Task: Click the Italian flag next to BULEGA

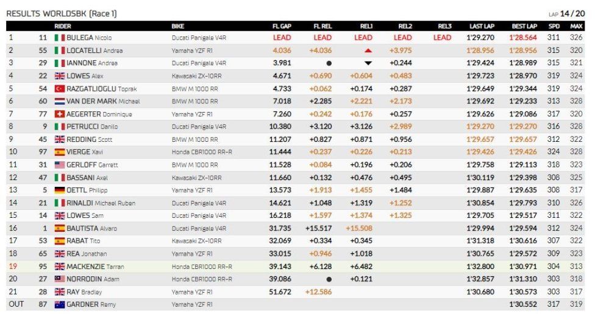Action: point(60,38)
